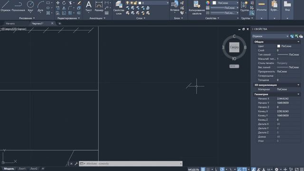Choose the Rotate edit tool
The width and height of the screenshot is (304, 171).
(x=64, y=3)
